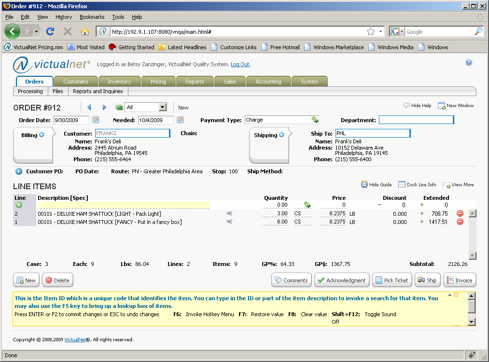Viewport: 489px width, 362px height.
Task: Toggle Hide Guide option
Action: coord(377,184)
